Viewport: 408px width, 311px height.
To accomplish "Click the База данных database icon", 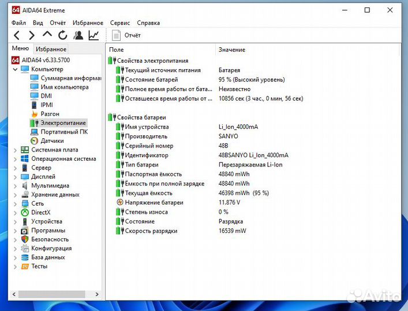I will [25, 257].
